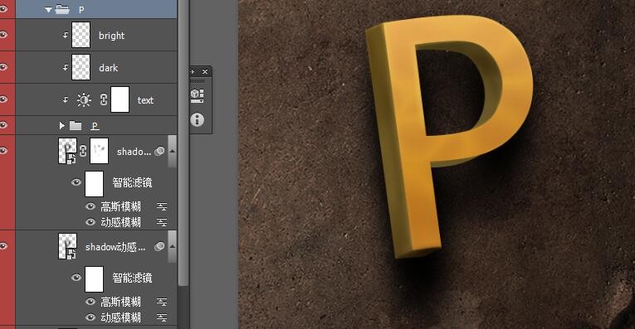Collapse smart filters list of shado... layer
Image resolution: width=635 pixels, height=329 pixels.
tap(172, 151)
